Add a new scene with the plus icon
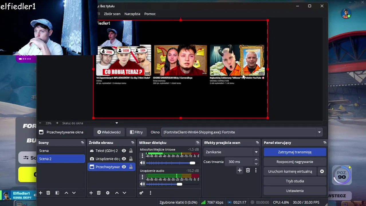Image resolution: width=366 pixels, height=206 pixels. (x=40, y=193)
